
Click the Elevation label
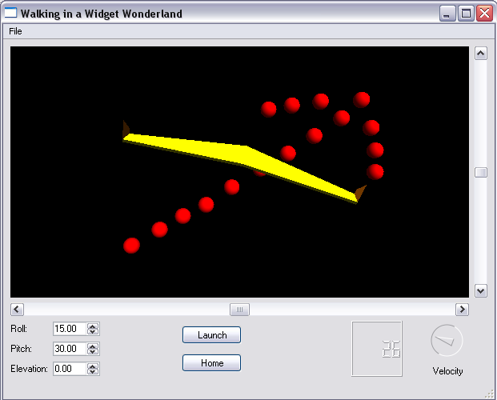coord(29,369)
